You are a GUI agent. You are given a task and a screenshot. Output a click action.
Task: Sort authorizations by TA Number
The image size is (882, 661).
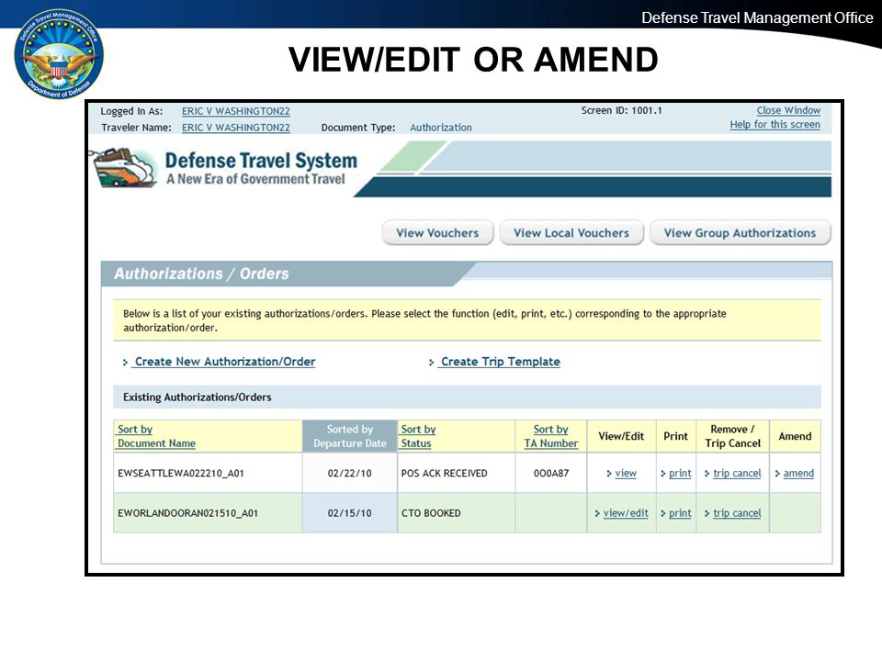point(550,436)
